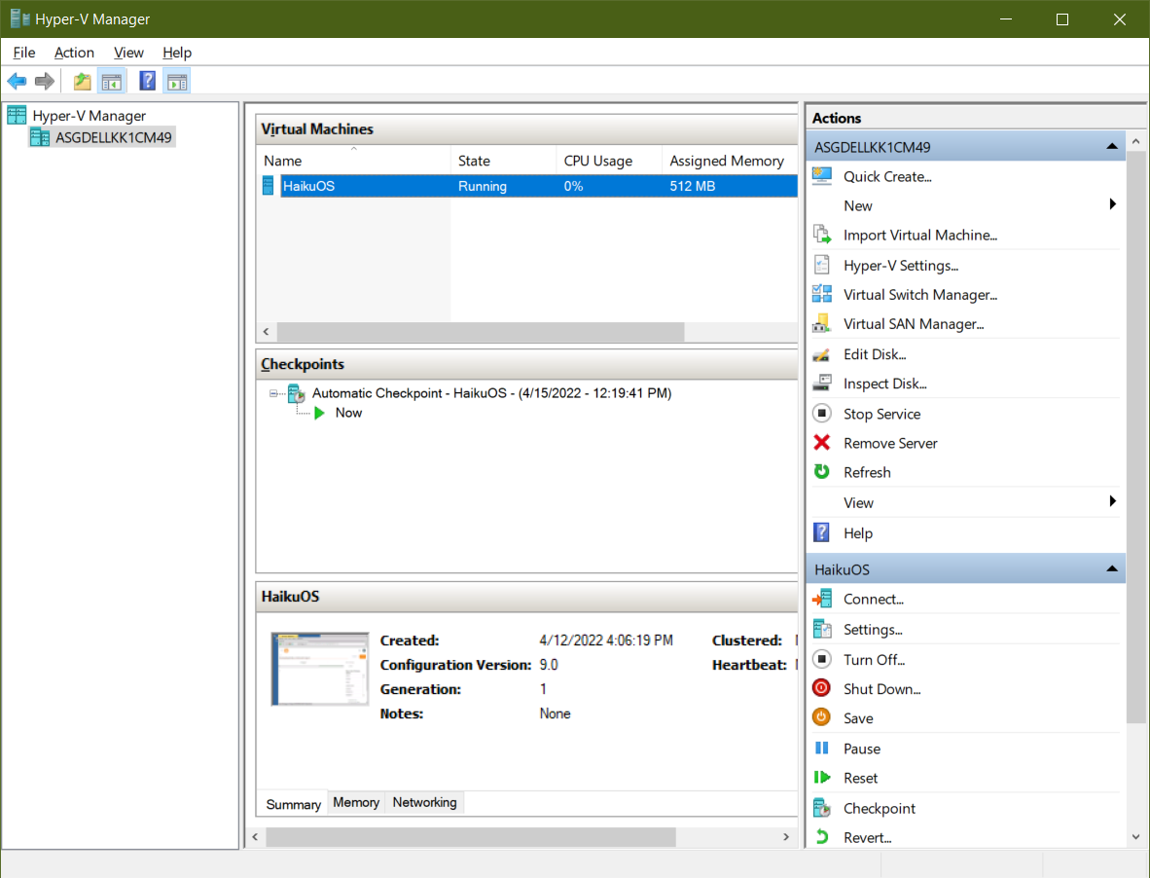Toggle the Show/Hide Console Tree toolbar icon
The height and width of the screenshot is (878, 1150).
point(112,82)
